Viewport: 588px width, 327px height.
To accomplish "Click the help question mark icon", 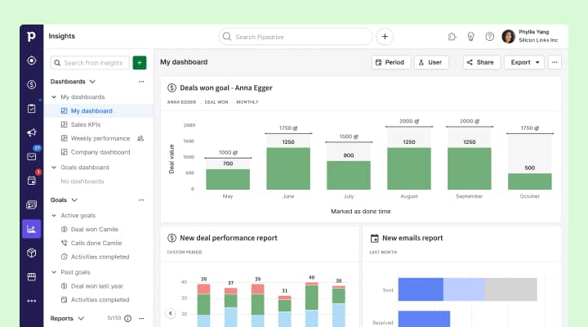I will tap(489, 37).
